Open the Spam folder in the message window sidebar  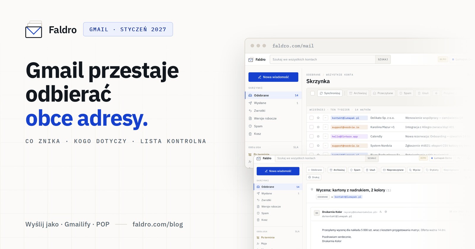click(278, 213)
